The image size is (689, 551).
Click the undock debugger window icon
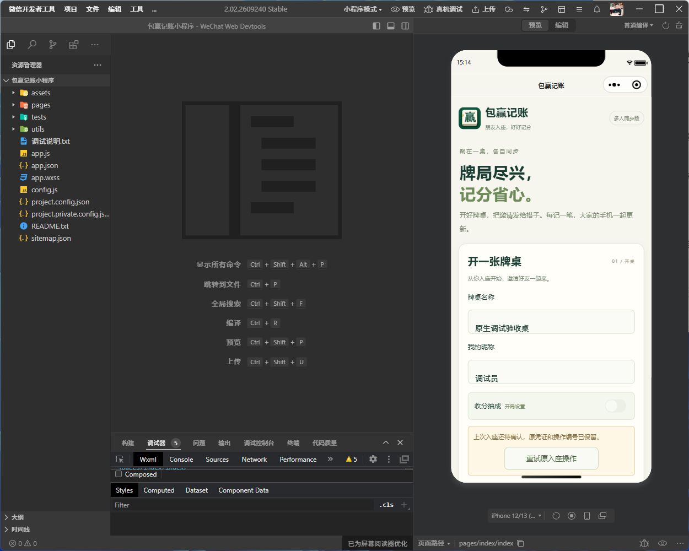pyautogui.click(x=404, y=459)
